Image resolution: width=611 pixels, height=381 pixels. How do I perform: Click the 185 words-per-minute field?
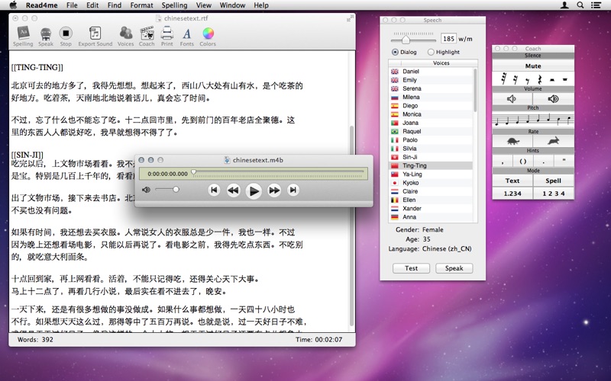[x=448, y=39]
